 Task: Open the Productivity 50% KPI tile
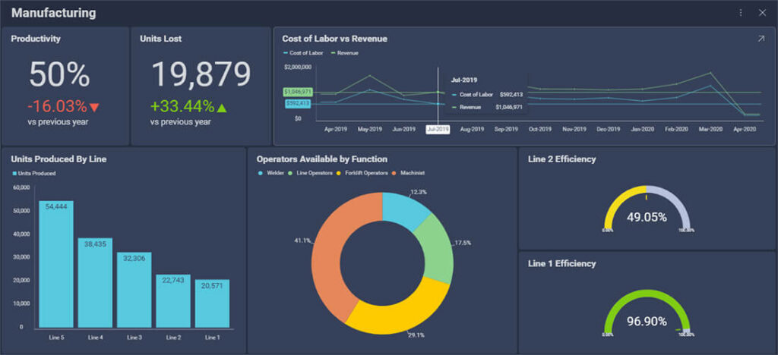tap(65, 85)
